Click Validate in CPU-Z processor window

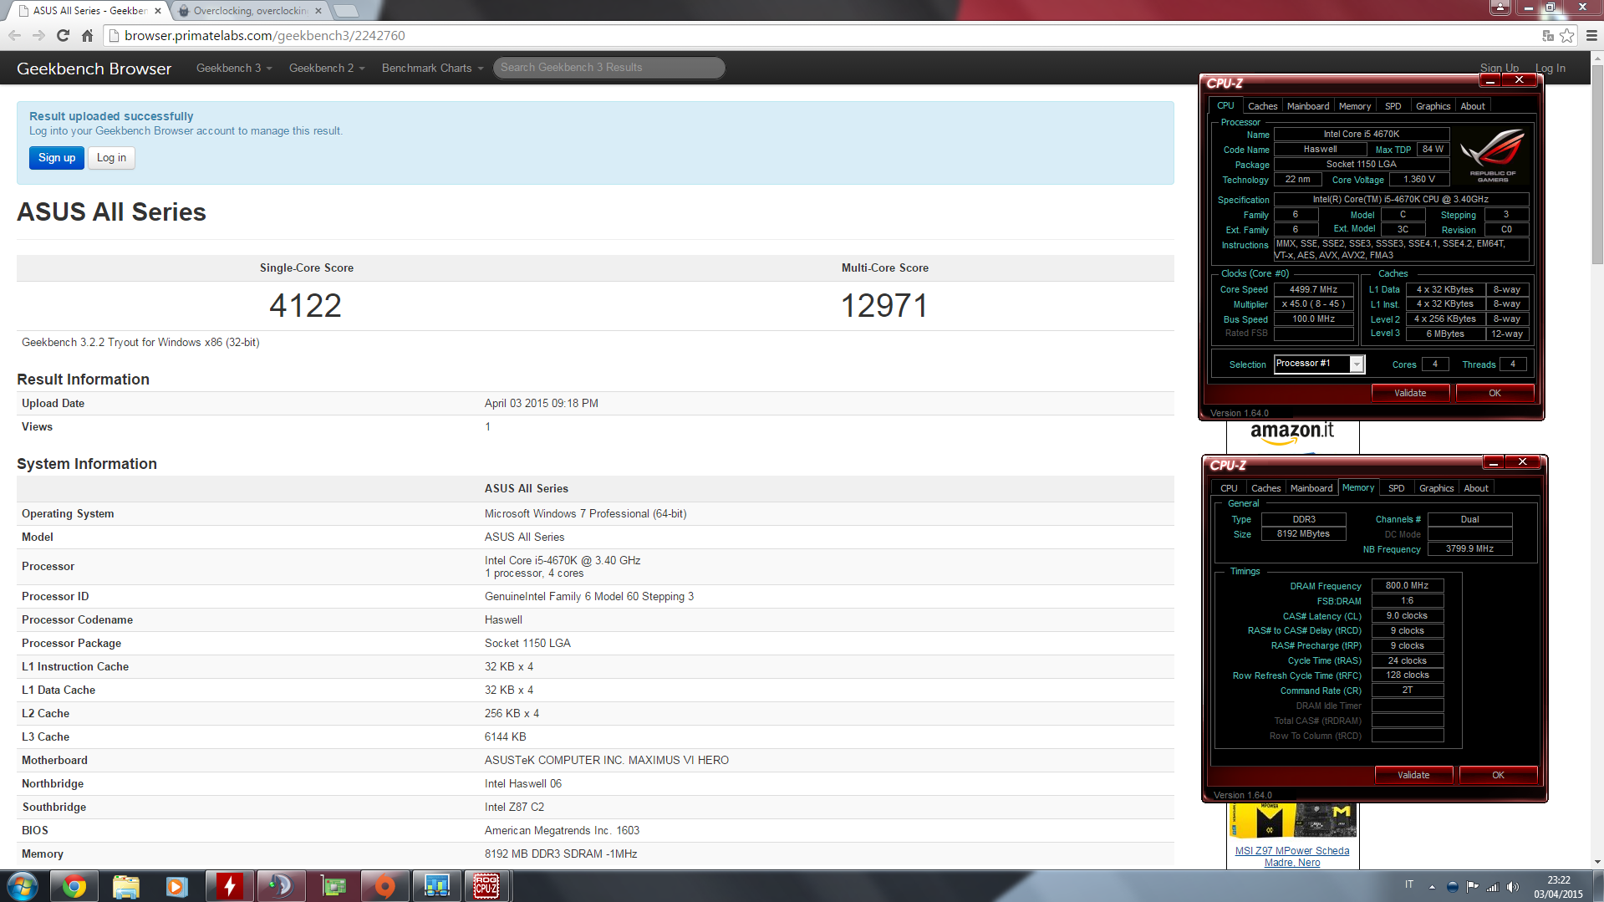[1410, 393]
